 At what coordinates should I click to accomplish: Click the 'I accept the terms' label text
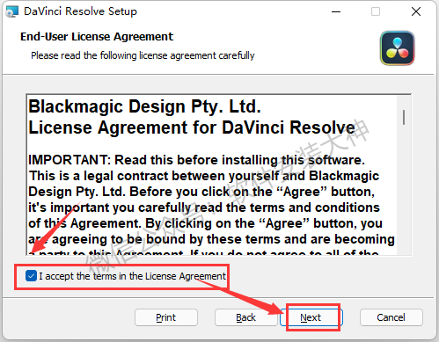[x=133, y=276]
